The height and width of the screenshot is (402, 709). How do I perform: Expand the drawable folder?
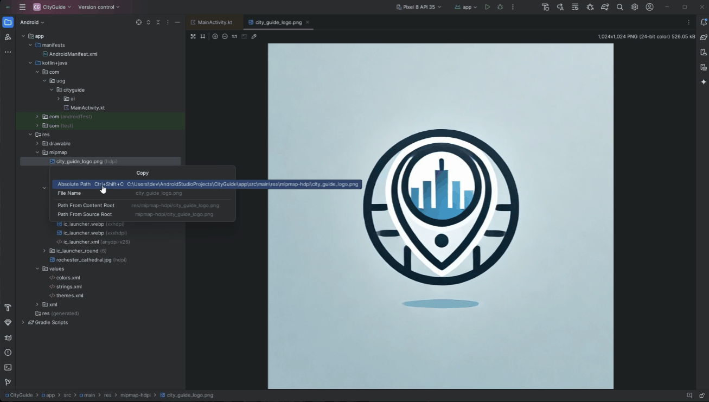(37, 144)
